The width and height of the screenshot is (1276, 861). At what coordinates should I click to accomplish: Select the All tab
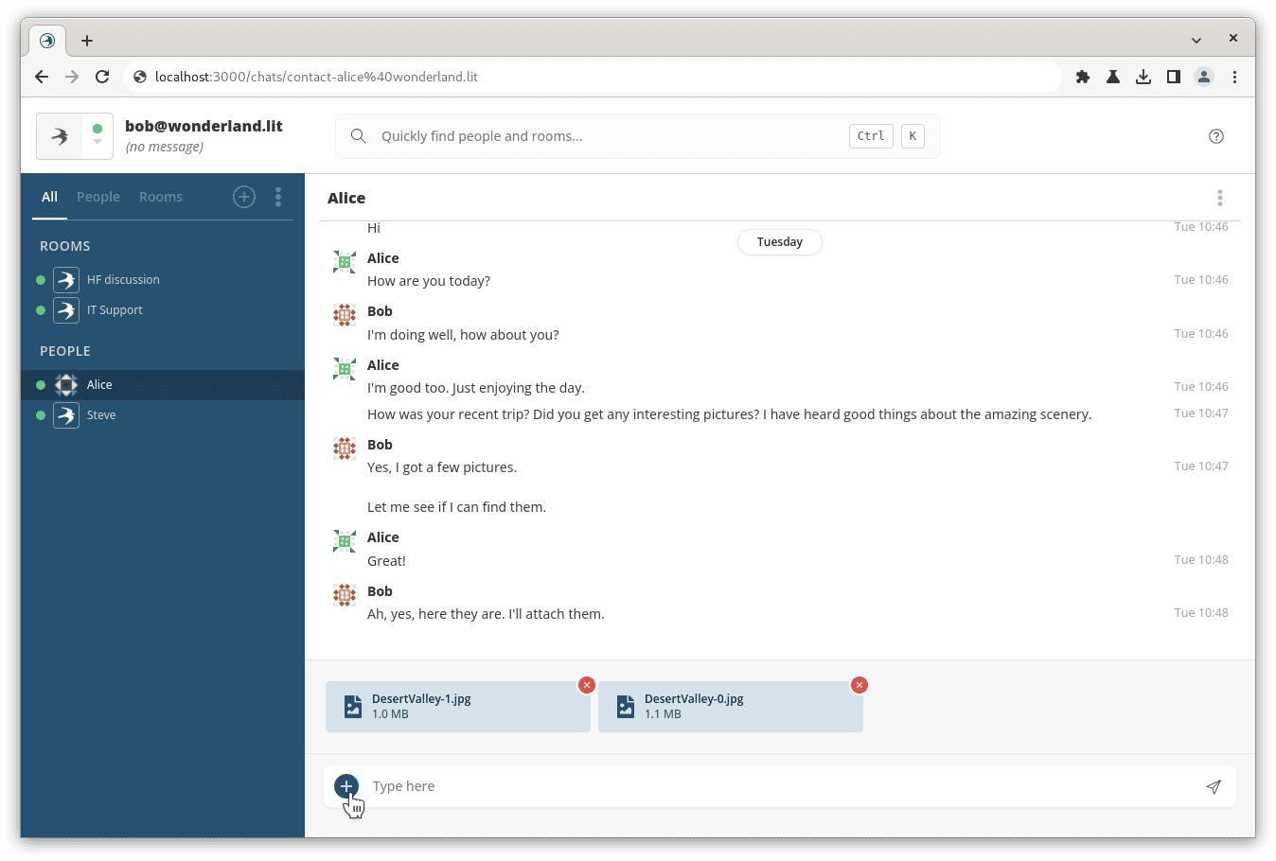[x=49, y=197]
